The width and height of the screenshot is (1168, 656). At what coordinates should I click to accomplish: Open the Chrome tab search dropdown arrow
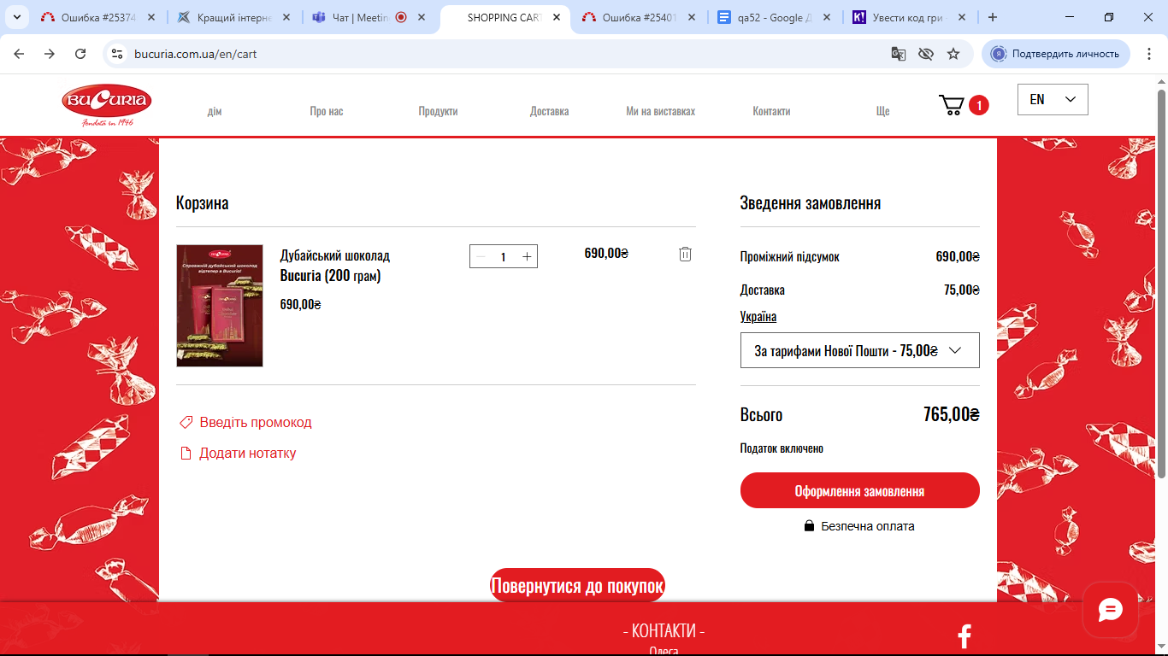coord(16,17)
